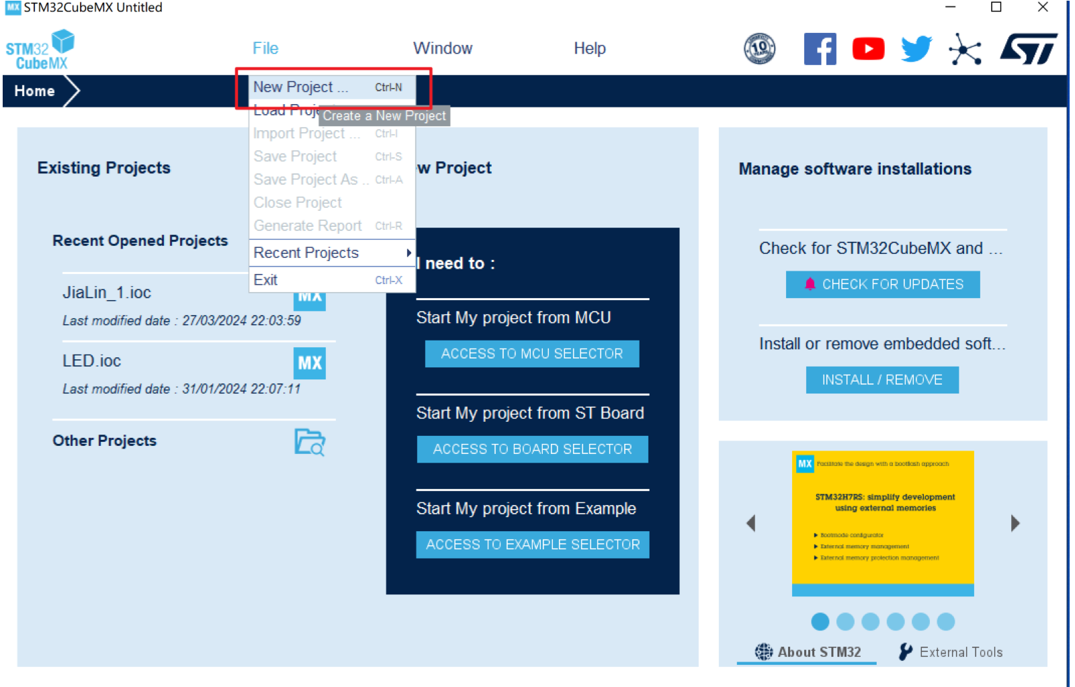Viewport: 1075px width, 687px height.
Task: Click CHECK FOR UPDATES button
Action: coord(883,285)
